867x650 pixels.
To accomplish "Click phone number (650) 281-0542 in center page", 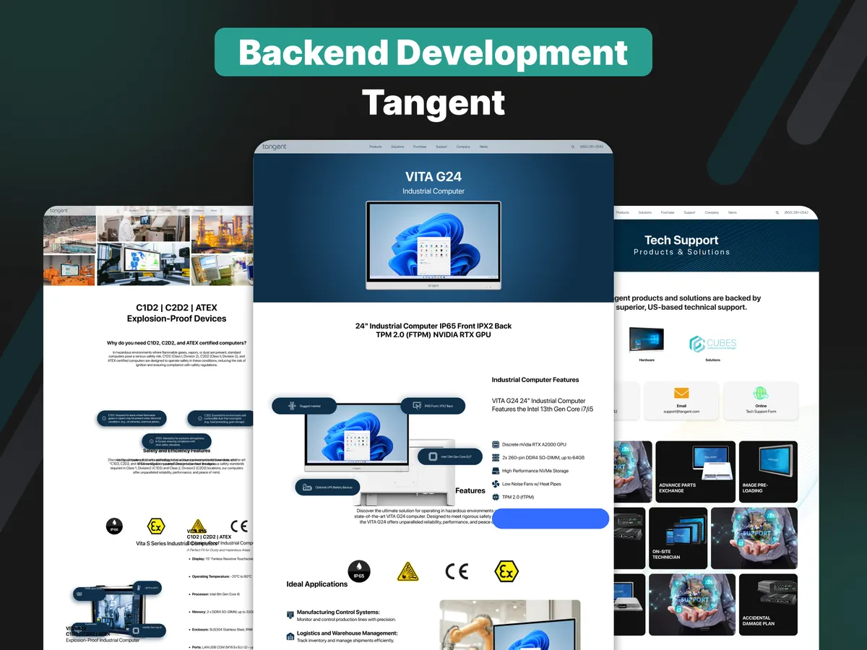I will (592, 147).
